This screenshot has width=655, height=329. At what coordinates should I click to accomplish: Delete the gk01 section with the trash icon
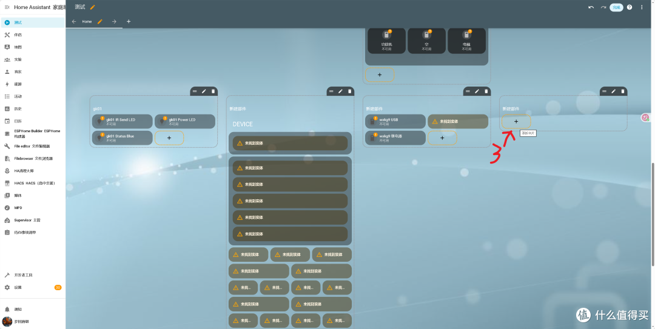(213, 91)
